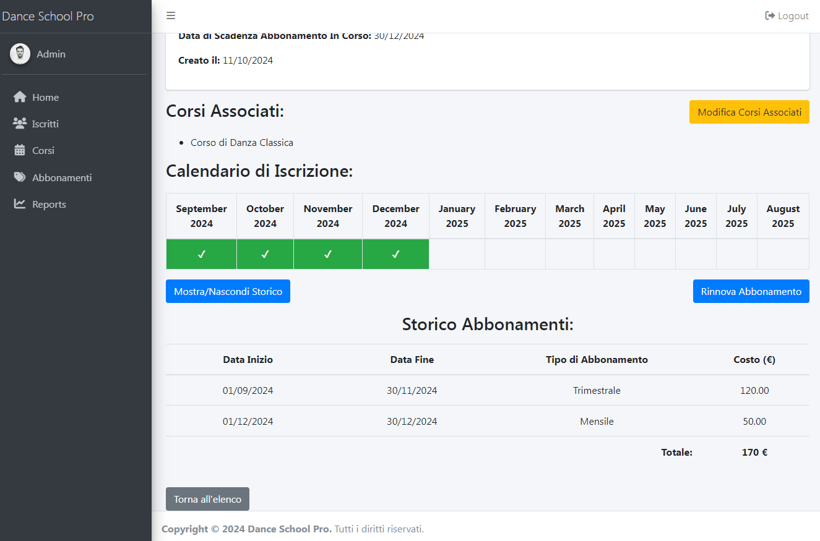820x541 pixels.
Task: Open the Iscritti menu item
Action: 46,124
